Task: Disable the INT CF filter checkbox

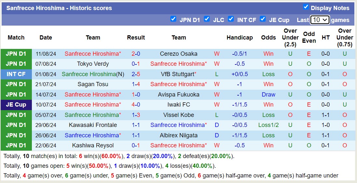Action: point(231,19)
